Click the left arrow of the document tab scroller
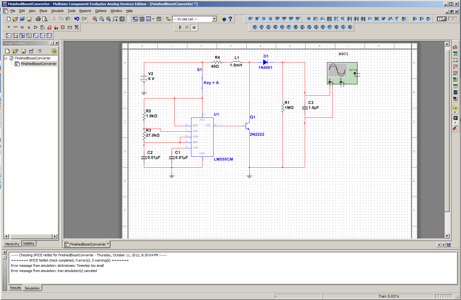Screen dimensions: 461x300 [x=439, y=245]
